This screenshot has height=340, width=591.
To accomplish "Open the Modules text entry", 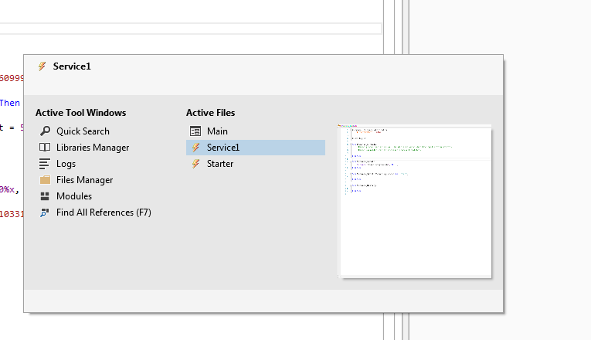I will pos(74,196).
